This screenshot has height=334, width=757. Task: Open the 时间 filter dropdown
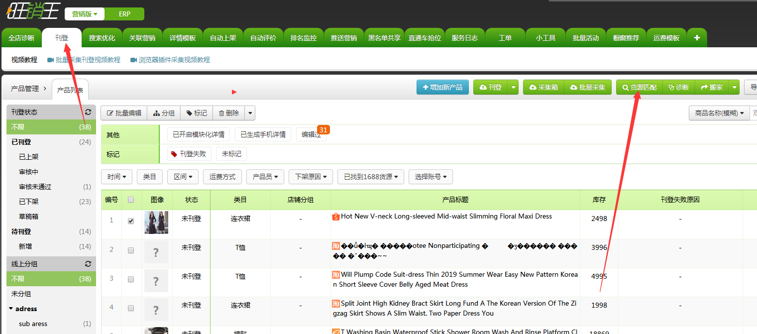116,177
